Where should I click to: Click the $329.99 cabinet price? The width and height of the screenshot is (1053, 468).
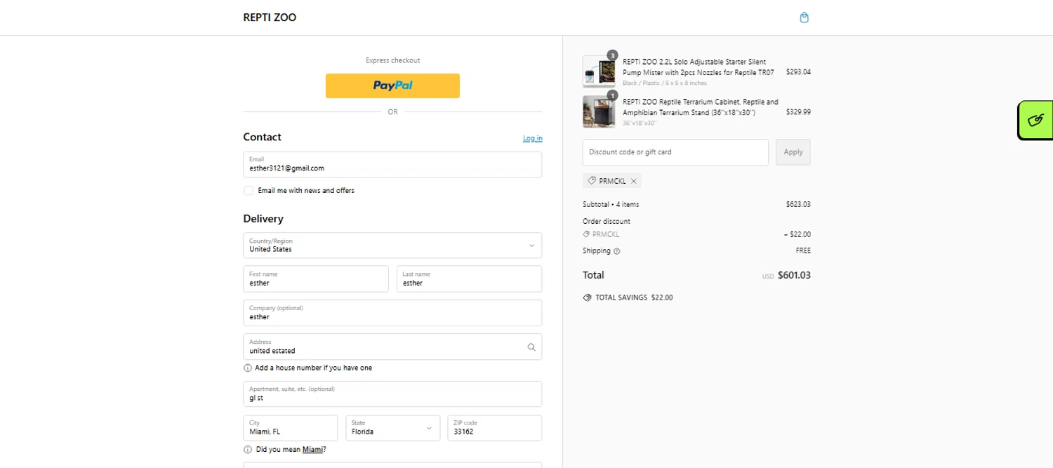[798, 112]
